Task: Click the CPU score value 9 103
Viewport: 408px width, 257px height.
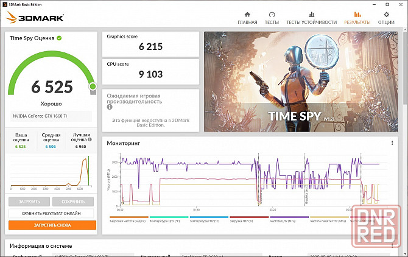Action: (x=150, y=74)
